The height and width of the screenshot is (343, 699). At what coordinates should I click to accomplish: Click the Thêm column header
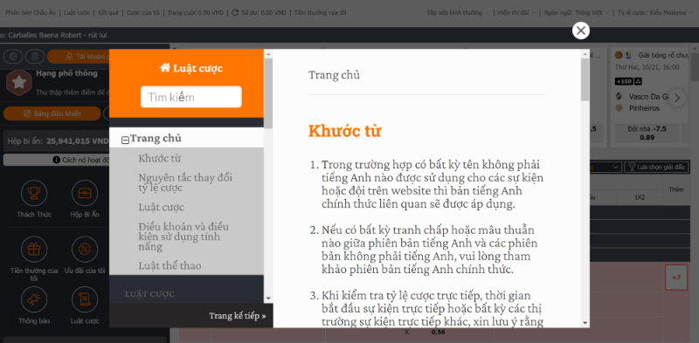tap(675, 189)
